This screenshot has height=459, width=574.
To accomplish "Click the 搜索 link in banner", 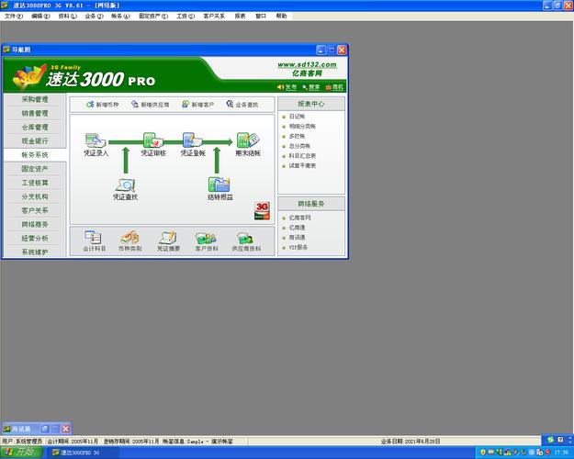I will (x=311, y=87).
